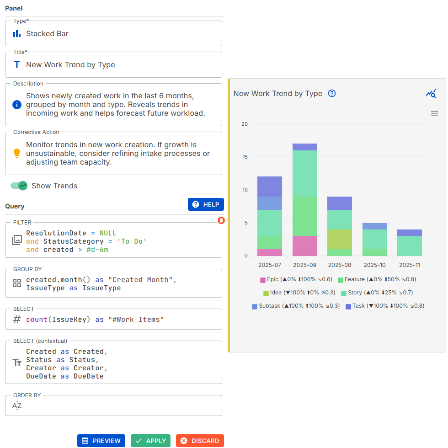Click the Idea legend color swatch
This screenshot has width=448, height=448.
point(266,293)
